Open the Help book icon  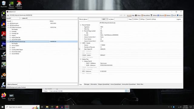pos(131,15)
